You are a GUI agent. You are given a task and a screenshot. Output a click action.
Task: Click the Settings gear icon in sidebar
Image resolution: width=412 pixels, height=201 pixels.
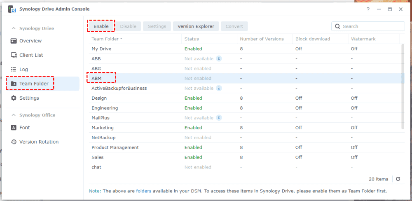pos(14,98)
